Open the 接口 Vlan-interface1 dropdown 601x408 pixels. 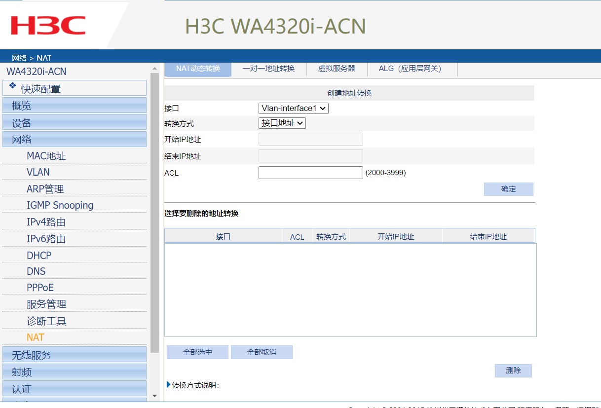click(293, 108)
